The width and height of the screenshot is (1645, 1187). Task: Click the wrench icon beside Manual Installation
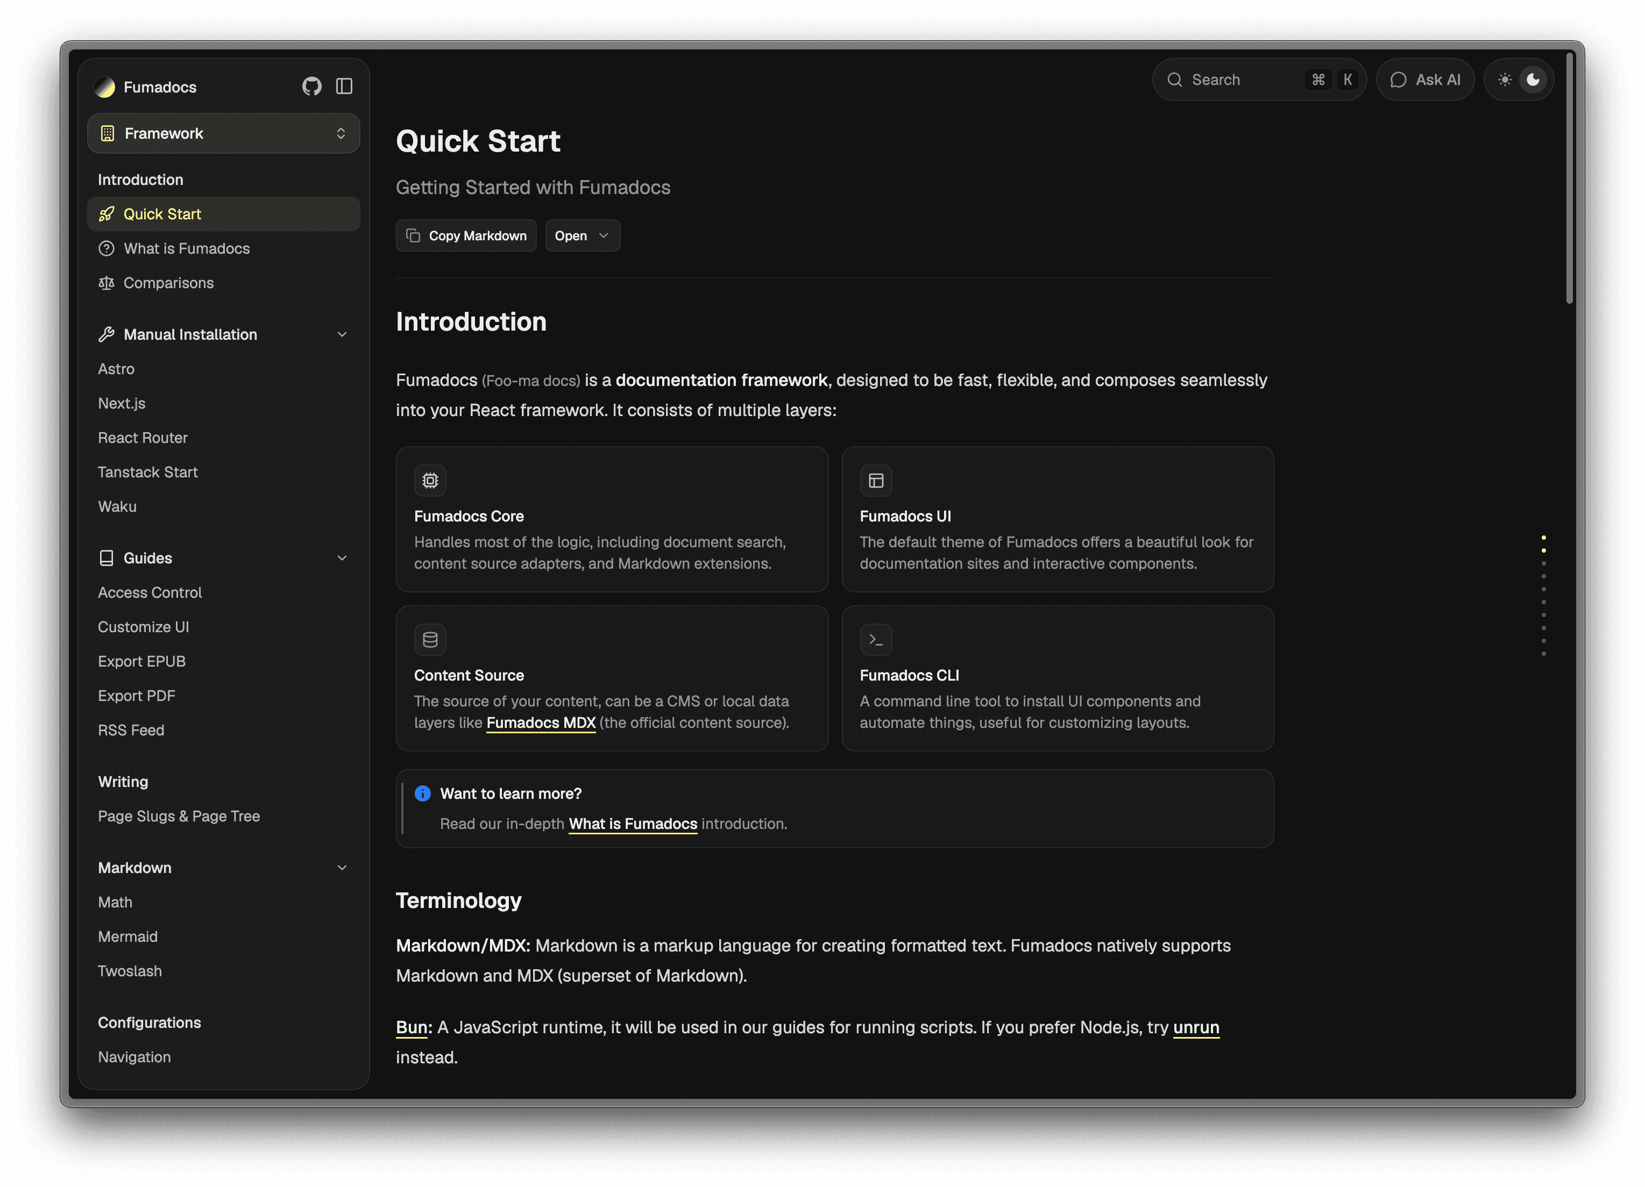[x=107, y=334]
